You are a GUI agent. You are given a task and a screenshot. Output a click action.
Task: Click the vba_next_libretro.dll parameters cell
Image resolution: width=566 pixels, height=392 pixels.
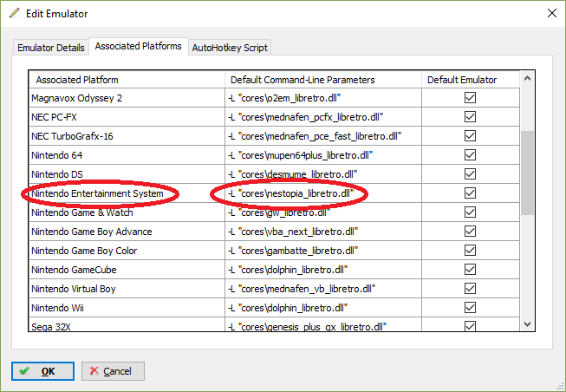323,232
